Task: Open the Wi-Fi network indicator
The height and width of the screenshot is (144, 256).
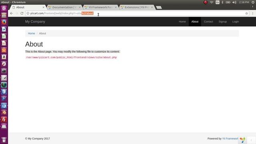Action: 212,2
